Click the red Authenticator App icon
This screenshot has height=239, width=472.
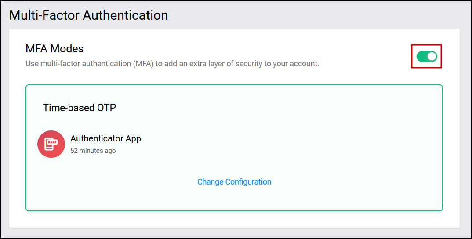pos(51,144)
